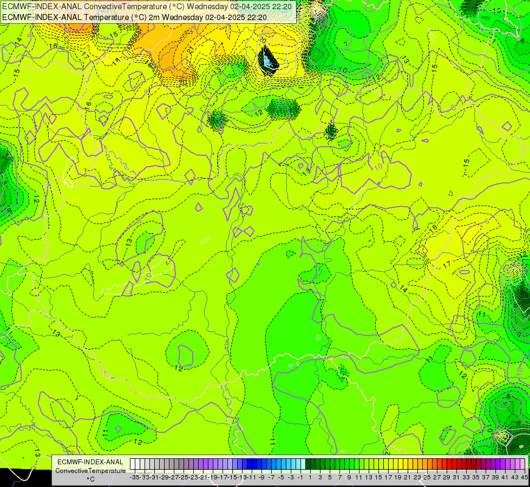Click the -33 legend scale label
The width and height of the screenshot is (530, 487).
(145, 477)
